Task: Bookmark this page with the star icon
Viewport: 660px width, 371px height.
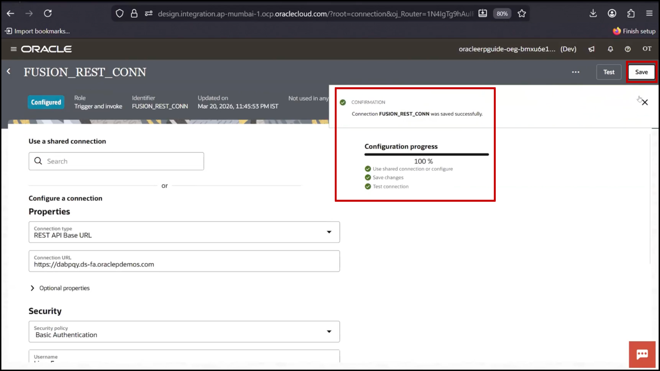Action: coord(522,13)
